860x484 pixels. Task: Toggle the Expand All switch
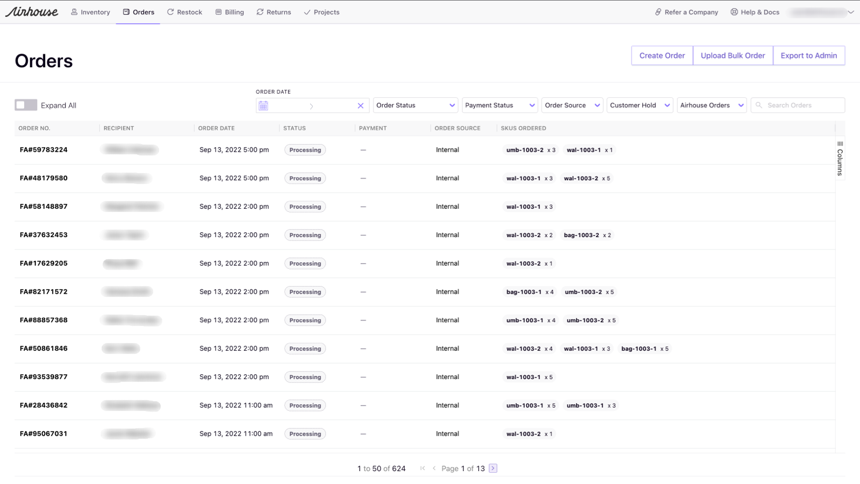point(26,105)
